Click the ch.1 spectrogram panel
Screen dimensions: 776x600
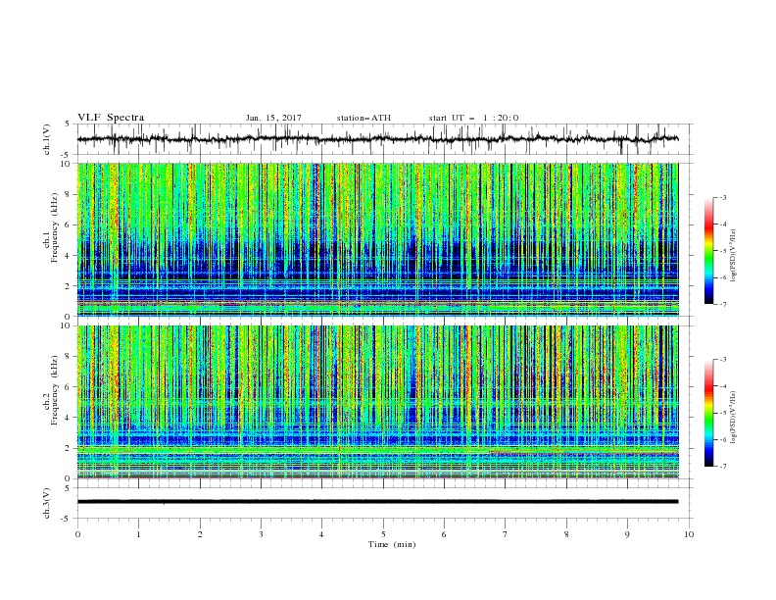(x=378, y=239)
